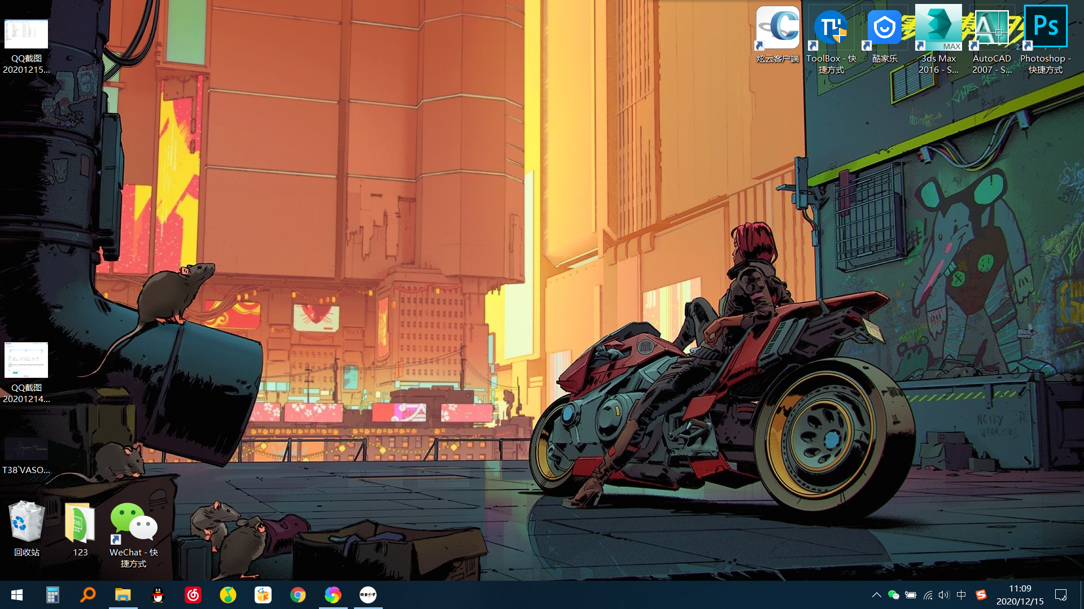Open the colorful pinwheel browser taskbar icon
The width and height of the screenshot is (1084, 609).
tap(333, 595)
